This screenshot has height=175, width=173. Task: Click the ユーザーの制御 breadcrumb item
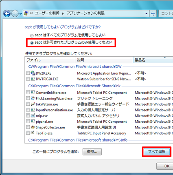pos(47,13)
